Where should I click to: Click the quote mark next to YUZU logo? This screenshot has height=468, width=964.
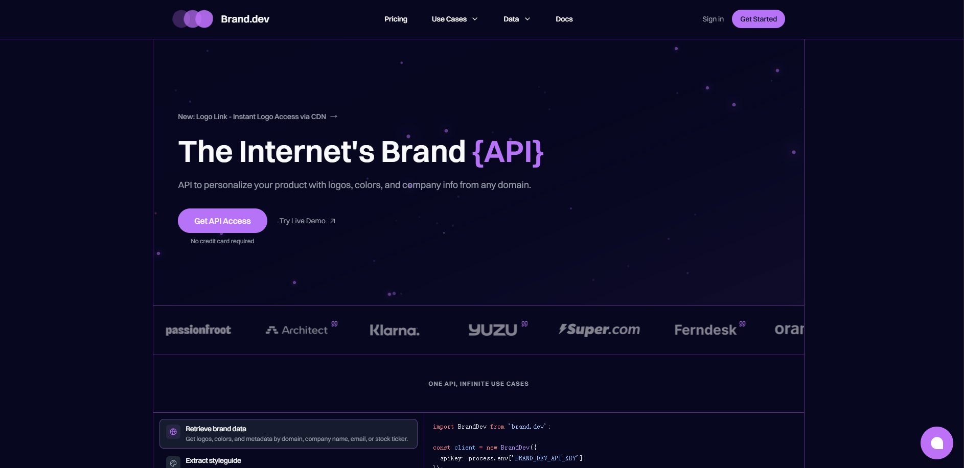pyautogui.click(x=524, y=324)
